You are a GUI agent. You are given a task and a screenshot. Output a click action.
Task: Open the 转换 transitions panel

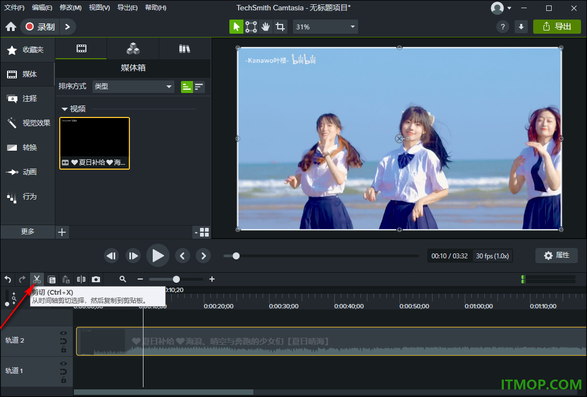click(27, 147)
